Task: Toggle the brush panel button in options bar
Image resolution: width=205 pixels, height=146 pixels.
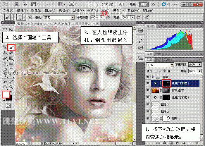Action: [x=30, y=17]
